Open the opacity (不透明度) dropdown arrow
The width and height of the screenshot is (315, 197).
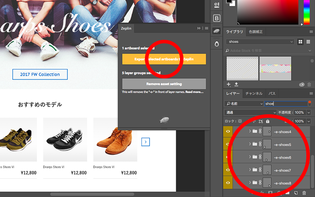coord(308,112)
